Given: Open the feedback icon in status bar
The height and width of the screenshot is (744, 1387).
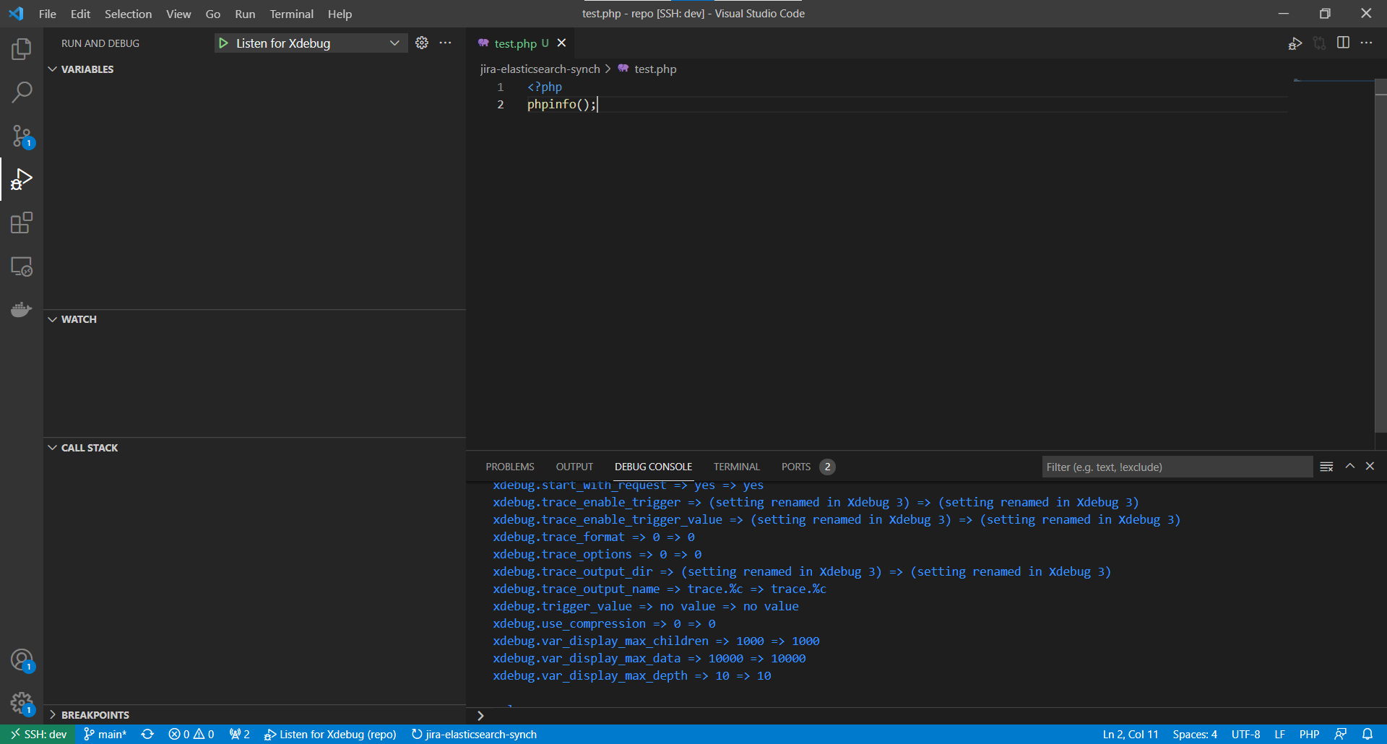Looking at the screenshot, I should 1340,735.
